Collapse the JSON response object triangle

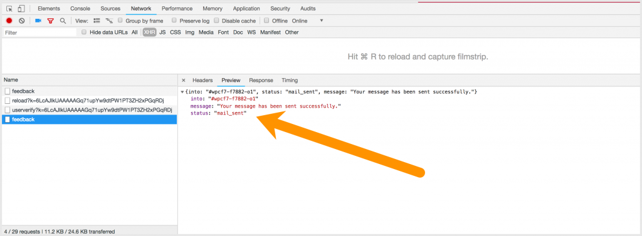[x=182, y=92]
